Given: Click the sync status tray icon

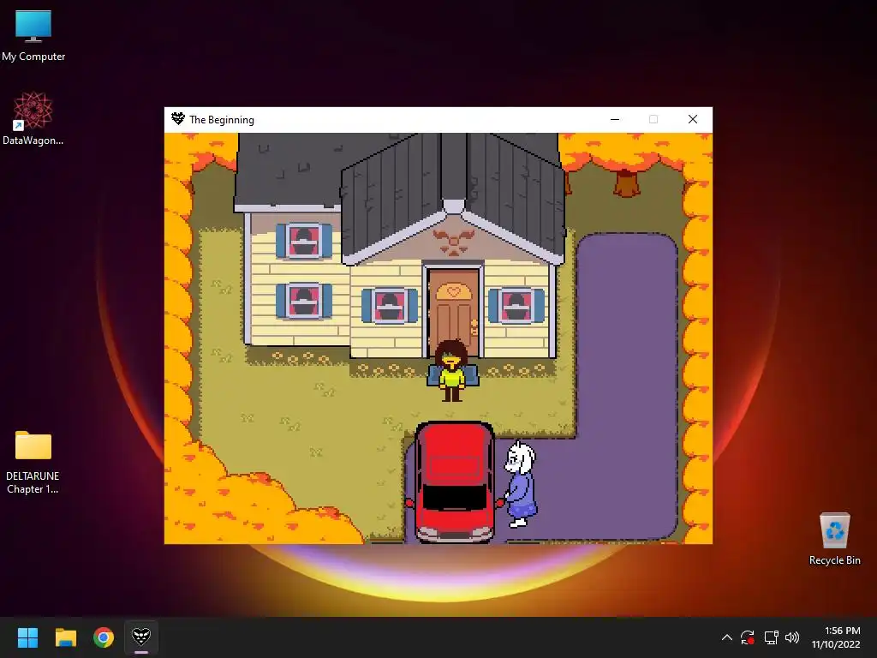Looking at the screenshot, I should point(748,637).
